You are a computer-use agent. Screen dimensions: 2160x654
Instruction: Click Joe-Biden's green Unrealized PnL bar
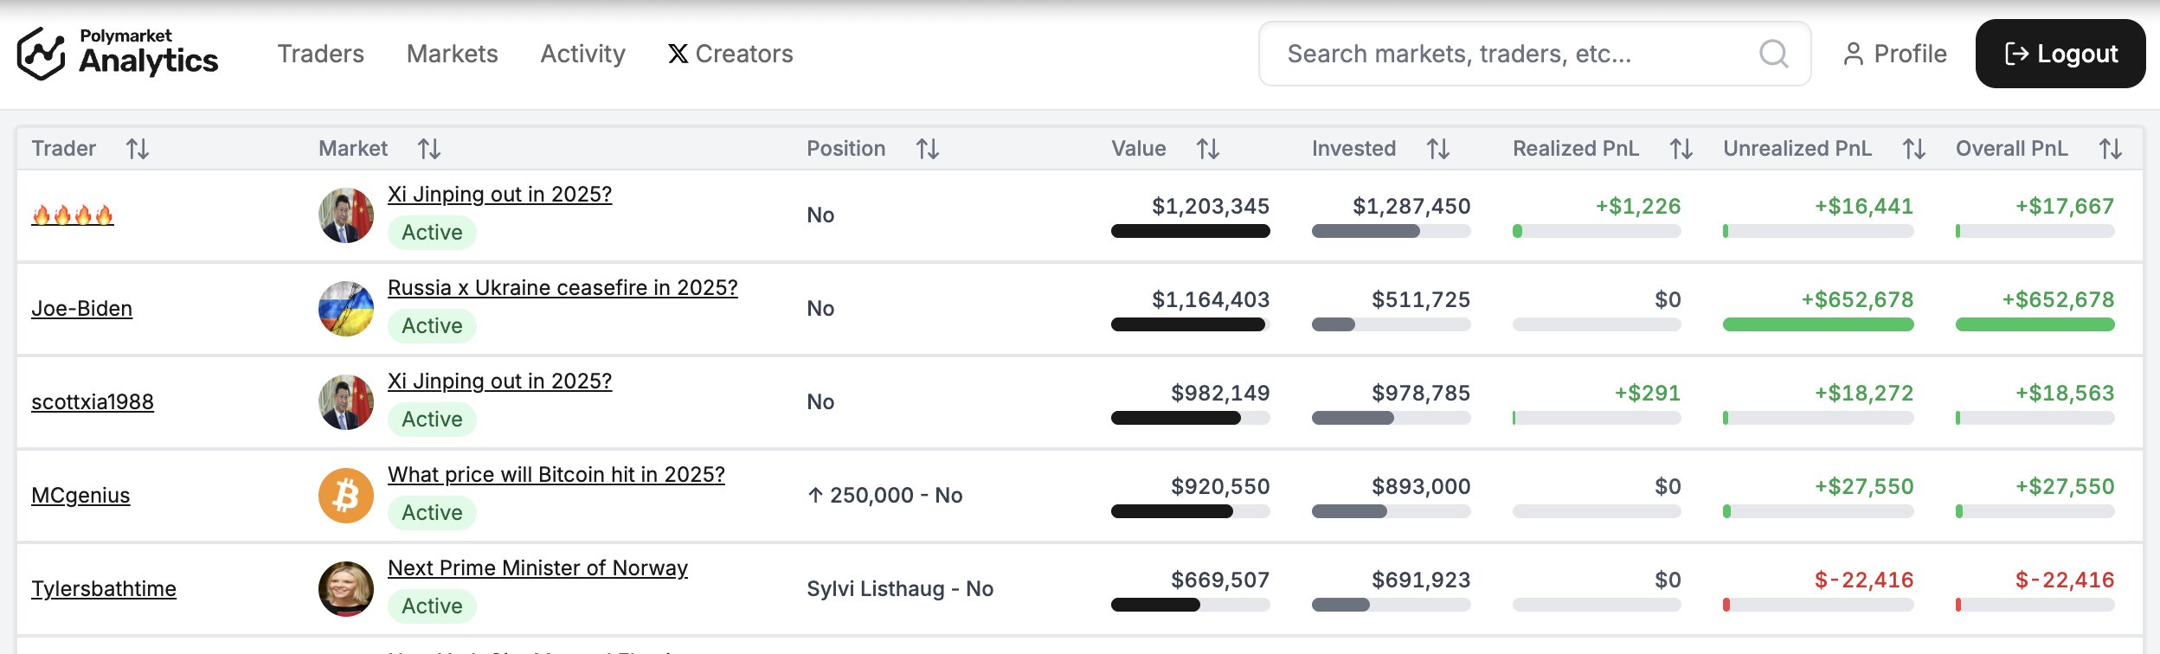pos(1817,324)
